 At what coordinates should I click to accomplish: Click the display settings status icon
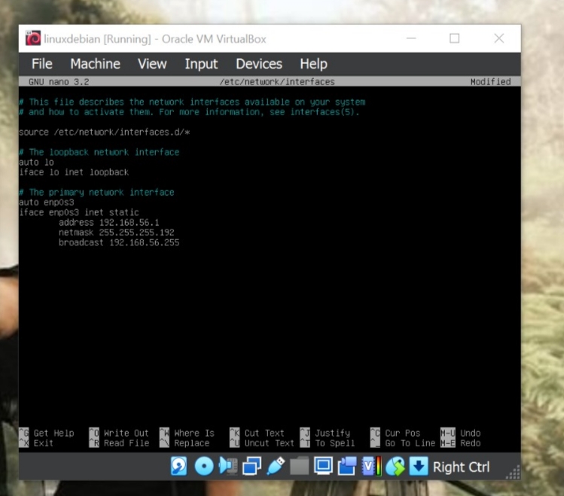pos(323,466)
